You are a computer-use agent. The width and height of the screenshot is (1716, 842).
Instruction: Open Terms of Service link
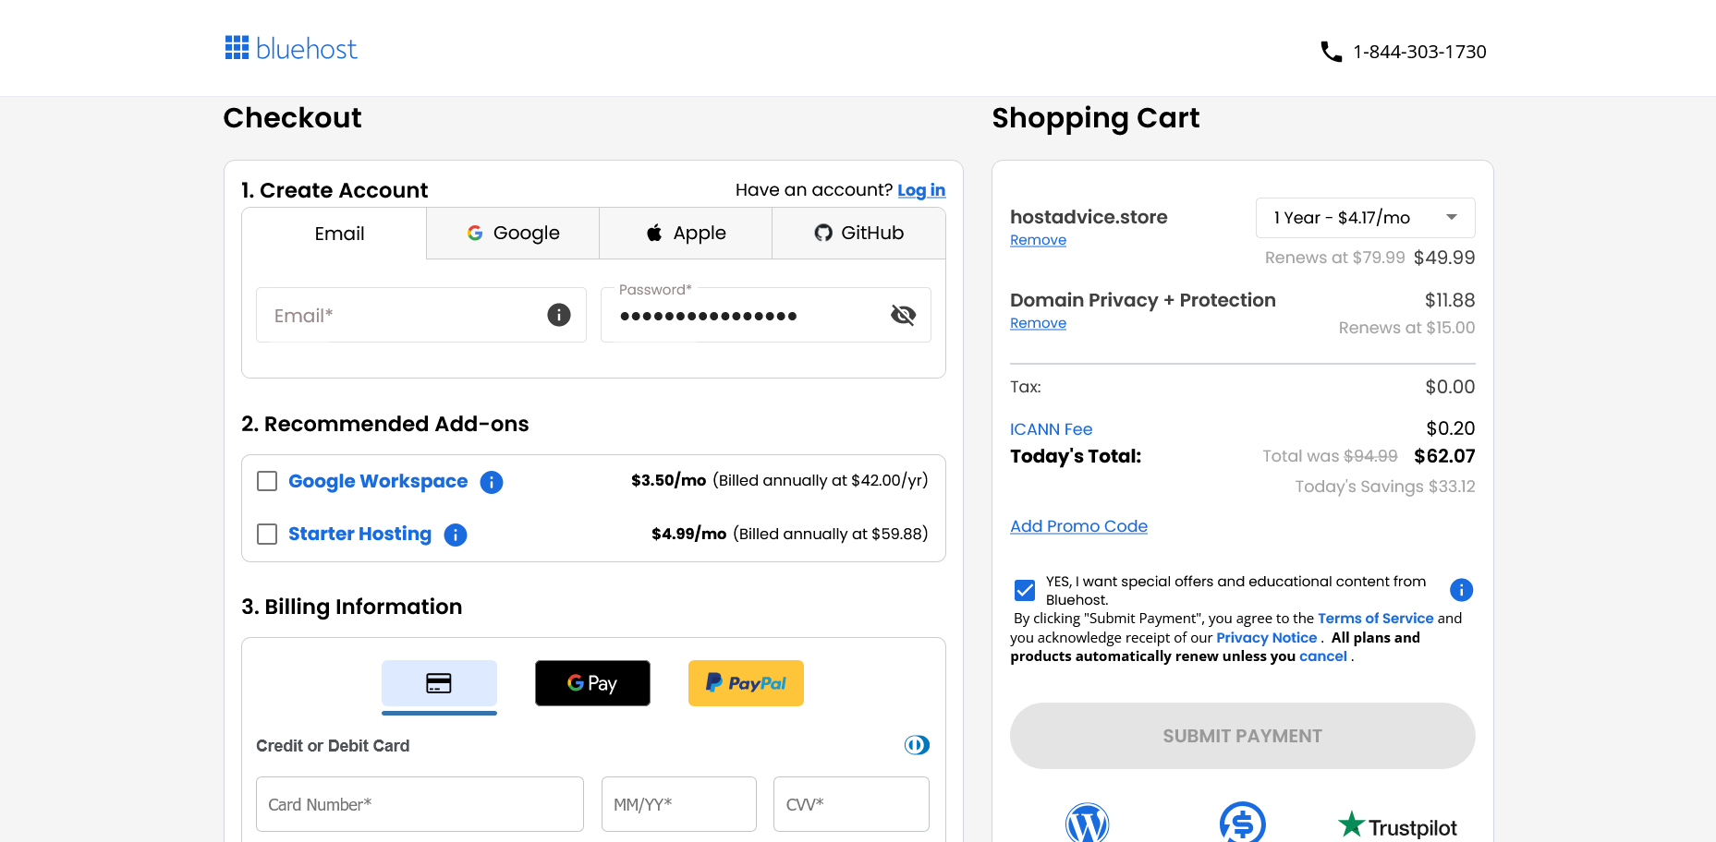pos(1375,619)
